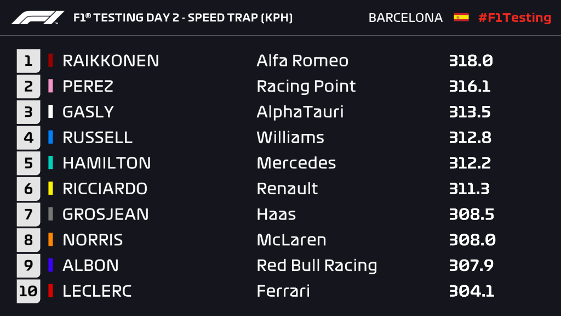
Task: Click the Alfa Romeo team name
Action: coord(302,60)
